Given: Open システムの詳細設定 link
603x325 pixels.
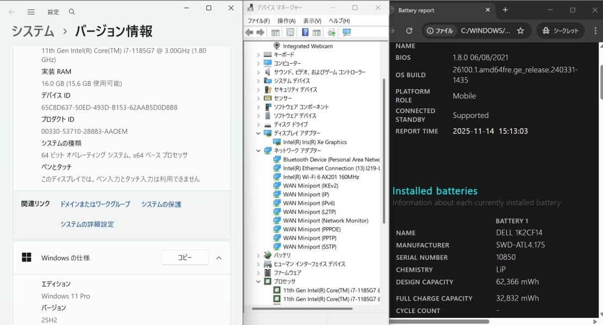Looking at the screenshot, I should coord(87,224).
